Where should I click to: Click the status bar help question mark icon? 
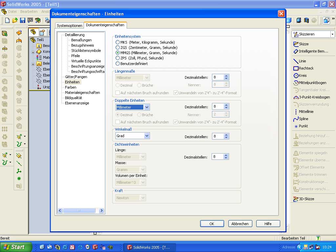click(x=318, y=238)
